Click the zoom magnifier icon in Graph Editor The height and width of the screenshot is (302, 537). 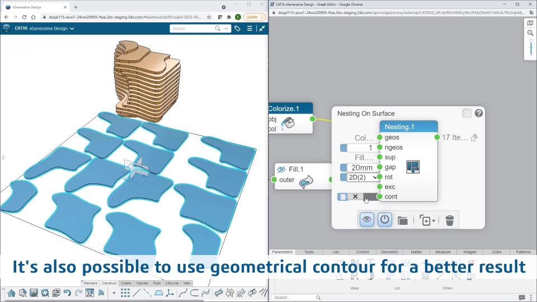[530, 33]
